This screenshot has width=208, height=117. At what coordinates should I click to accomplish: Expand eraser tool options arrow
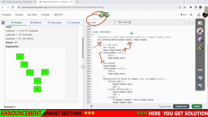202,41
